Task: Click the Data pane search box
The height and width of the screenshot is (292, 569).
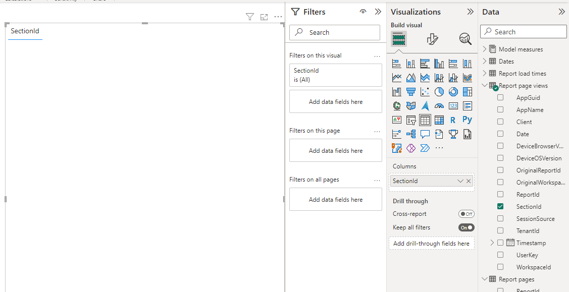Action: 524,31
